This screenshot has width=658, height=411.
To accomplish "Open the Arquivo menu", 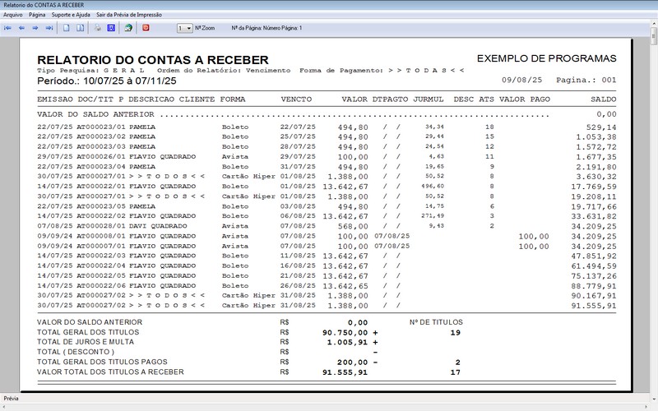I will pos(12,16).
